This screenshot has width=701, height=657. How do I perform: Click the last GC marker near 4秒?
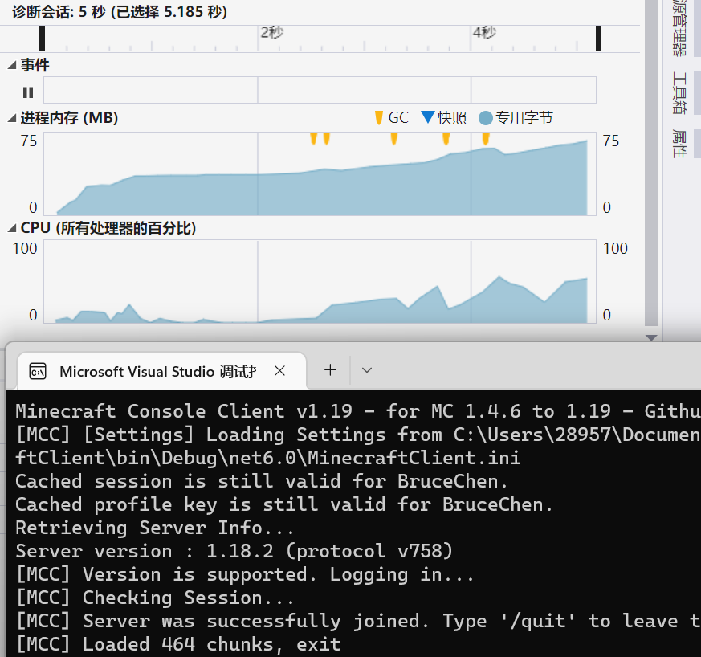click(486, 139)
